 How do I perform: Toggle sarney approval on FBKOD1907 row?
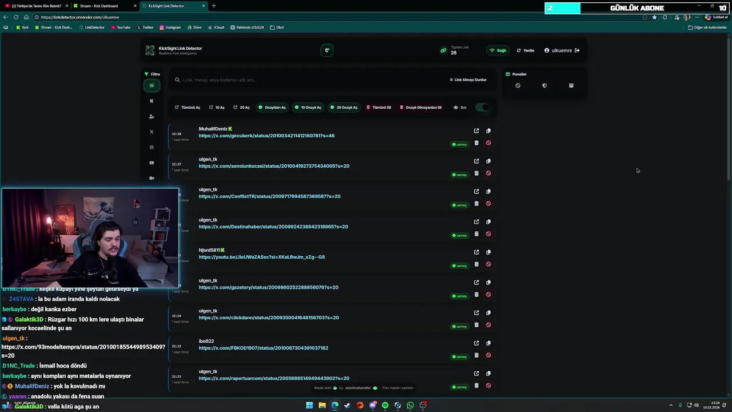(460, 357)
